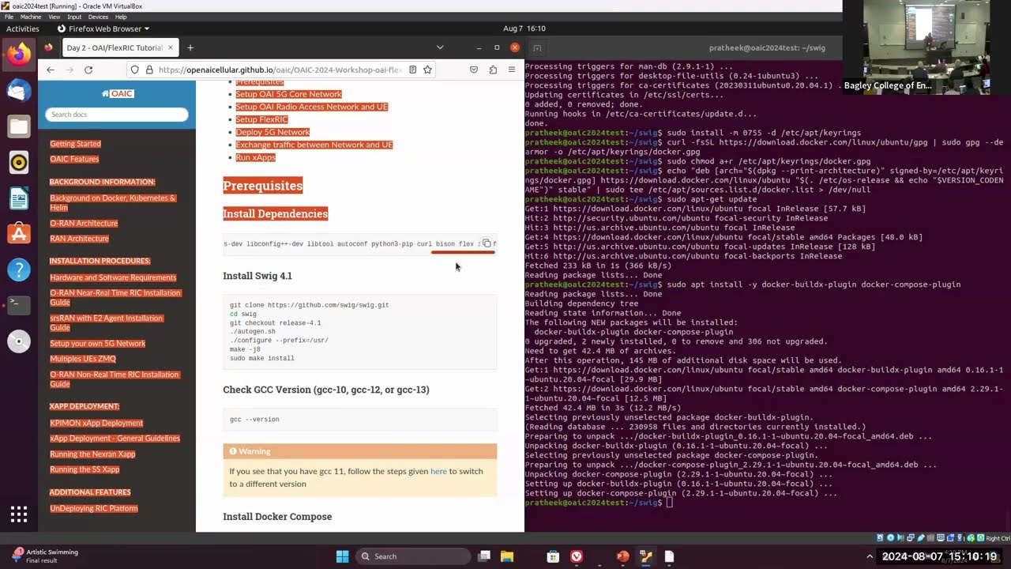Go forward in Firefox navigation

(70, 70)
